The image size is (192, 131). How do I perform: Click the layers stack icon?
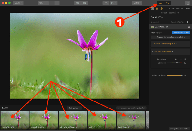point(157,8)
